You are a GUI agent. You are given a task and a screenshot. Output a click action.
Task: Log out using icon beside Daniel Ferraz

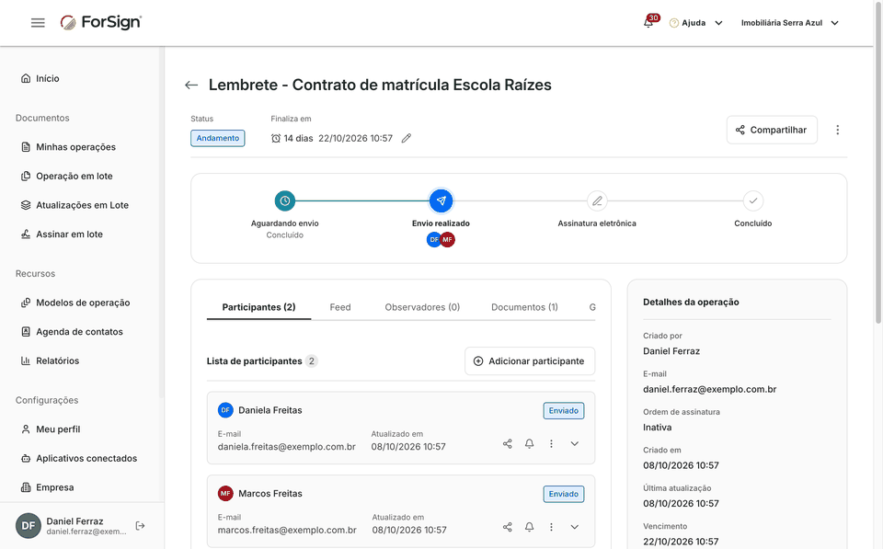click(140, 526)
